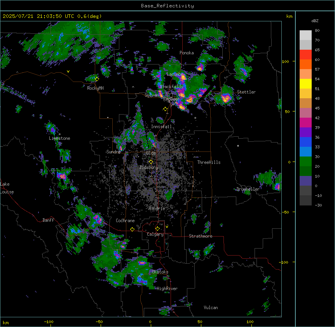Image resolution: width=335 pixels, height=327 pixels.
Task: Click the yellow diamond marker beside RockyMH
Action: coord(97,79)
